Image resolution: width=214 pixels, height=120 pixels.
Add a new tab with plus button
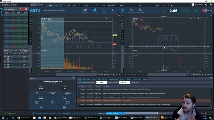[172, 5]
